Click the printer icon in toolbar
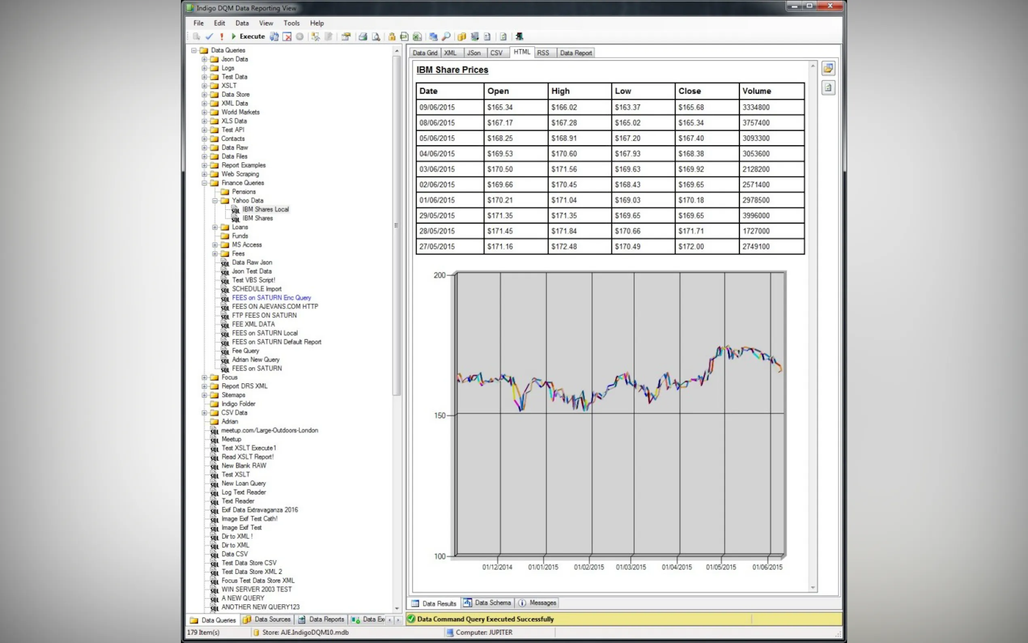 (x=363, y=36)
